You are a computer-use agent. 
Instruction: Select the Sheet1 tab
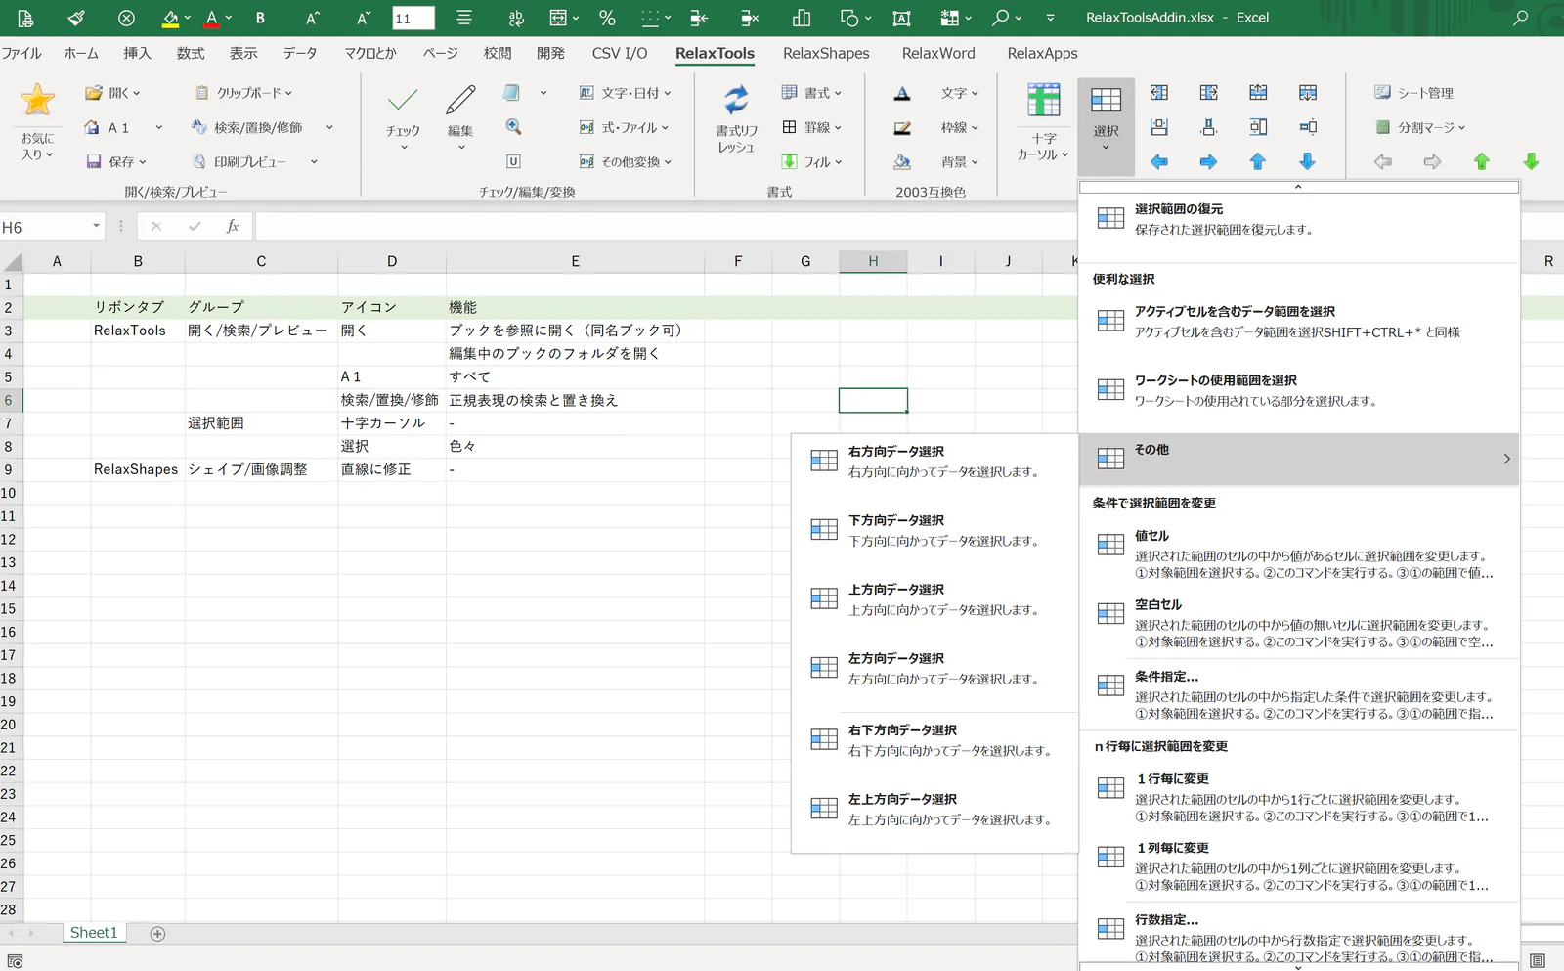click(x=94, y=933)
